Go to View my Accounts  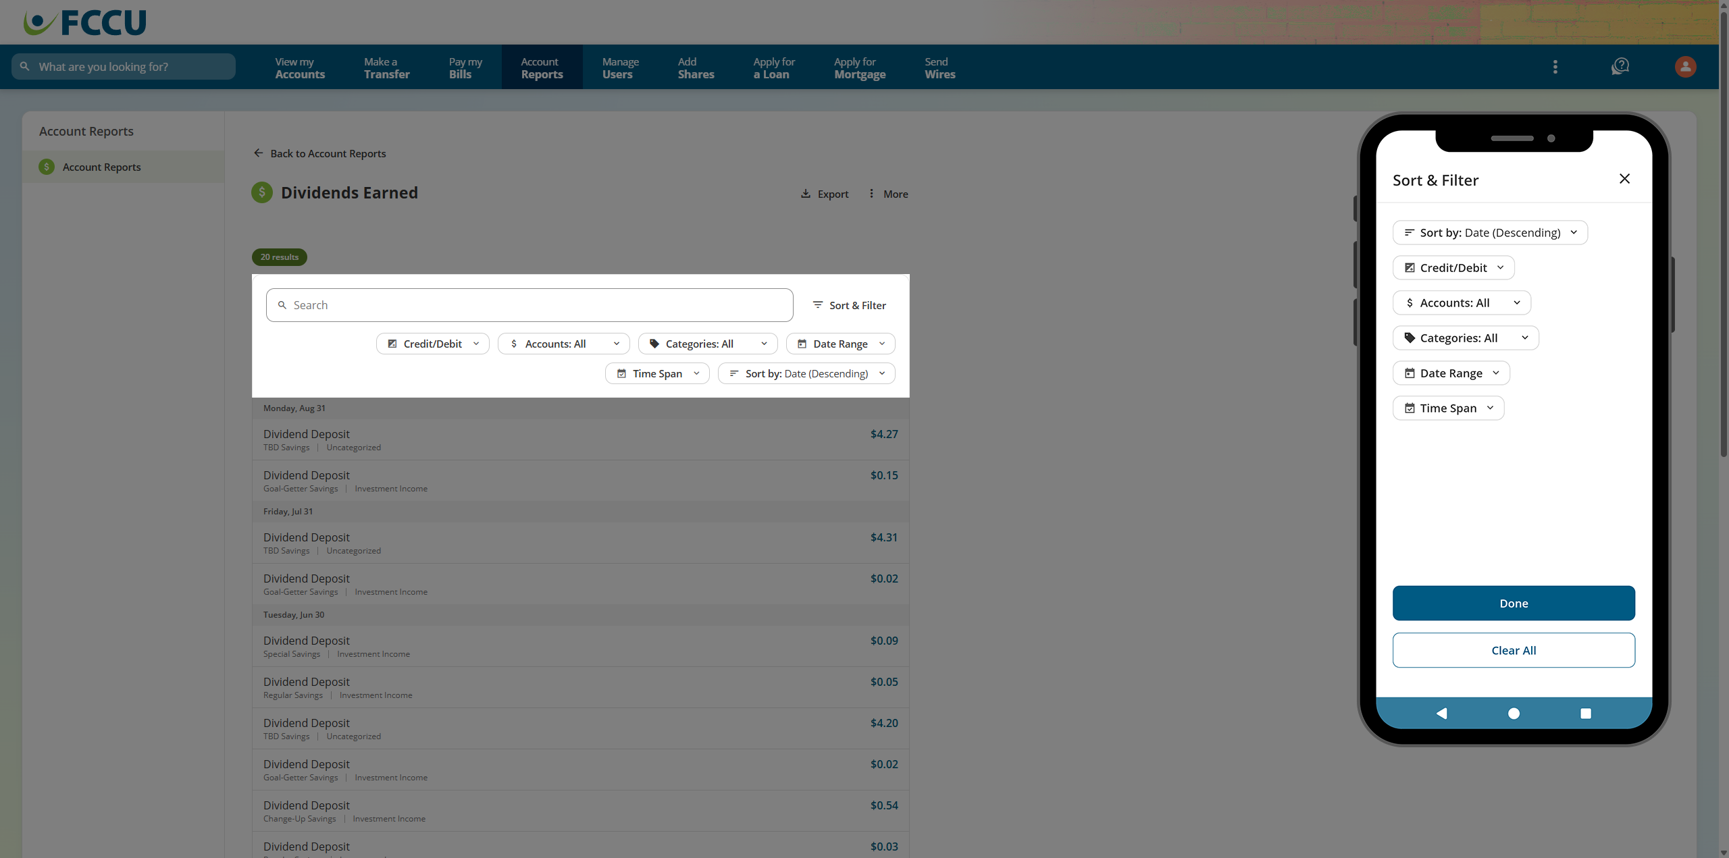(300, 67)
